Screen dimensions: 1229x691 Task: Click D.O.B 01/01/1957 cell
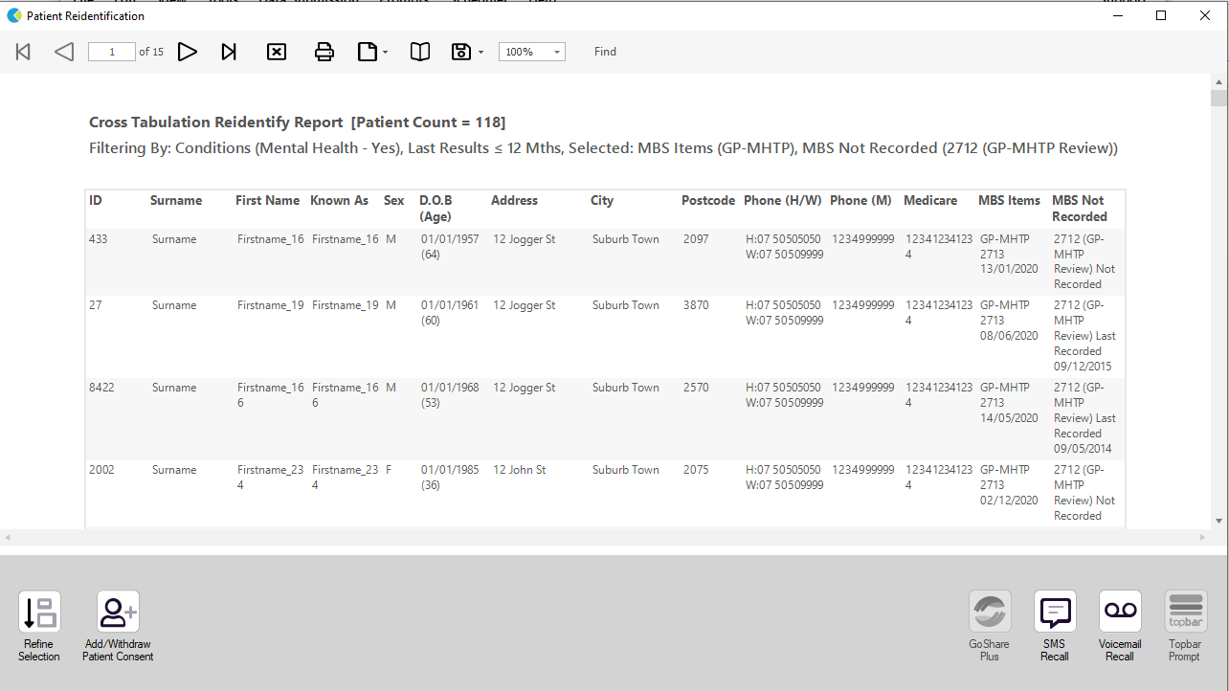[x=450, y=247]
